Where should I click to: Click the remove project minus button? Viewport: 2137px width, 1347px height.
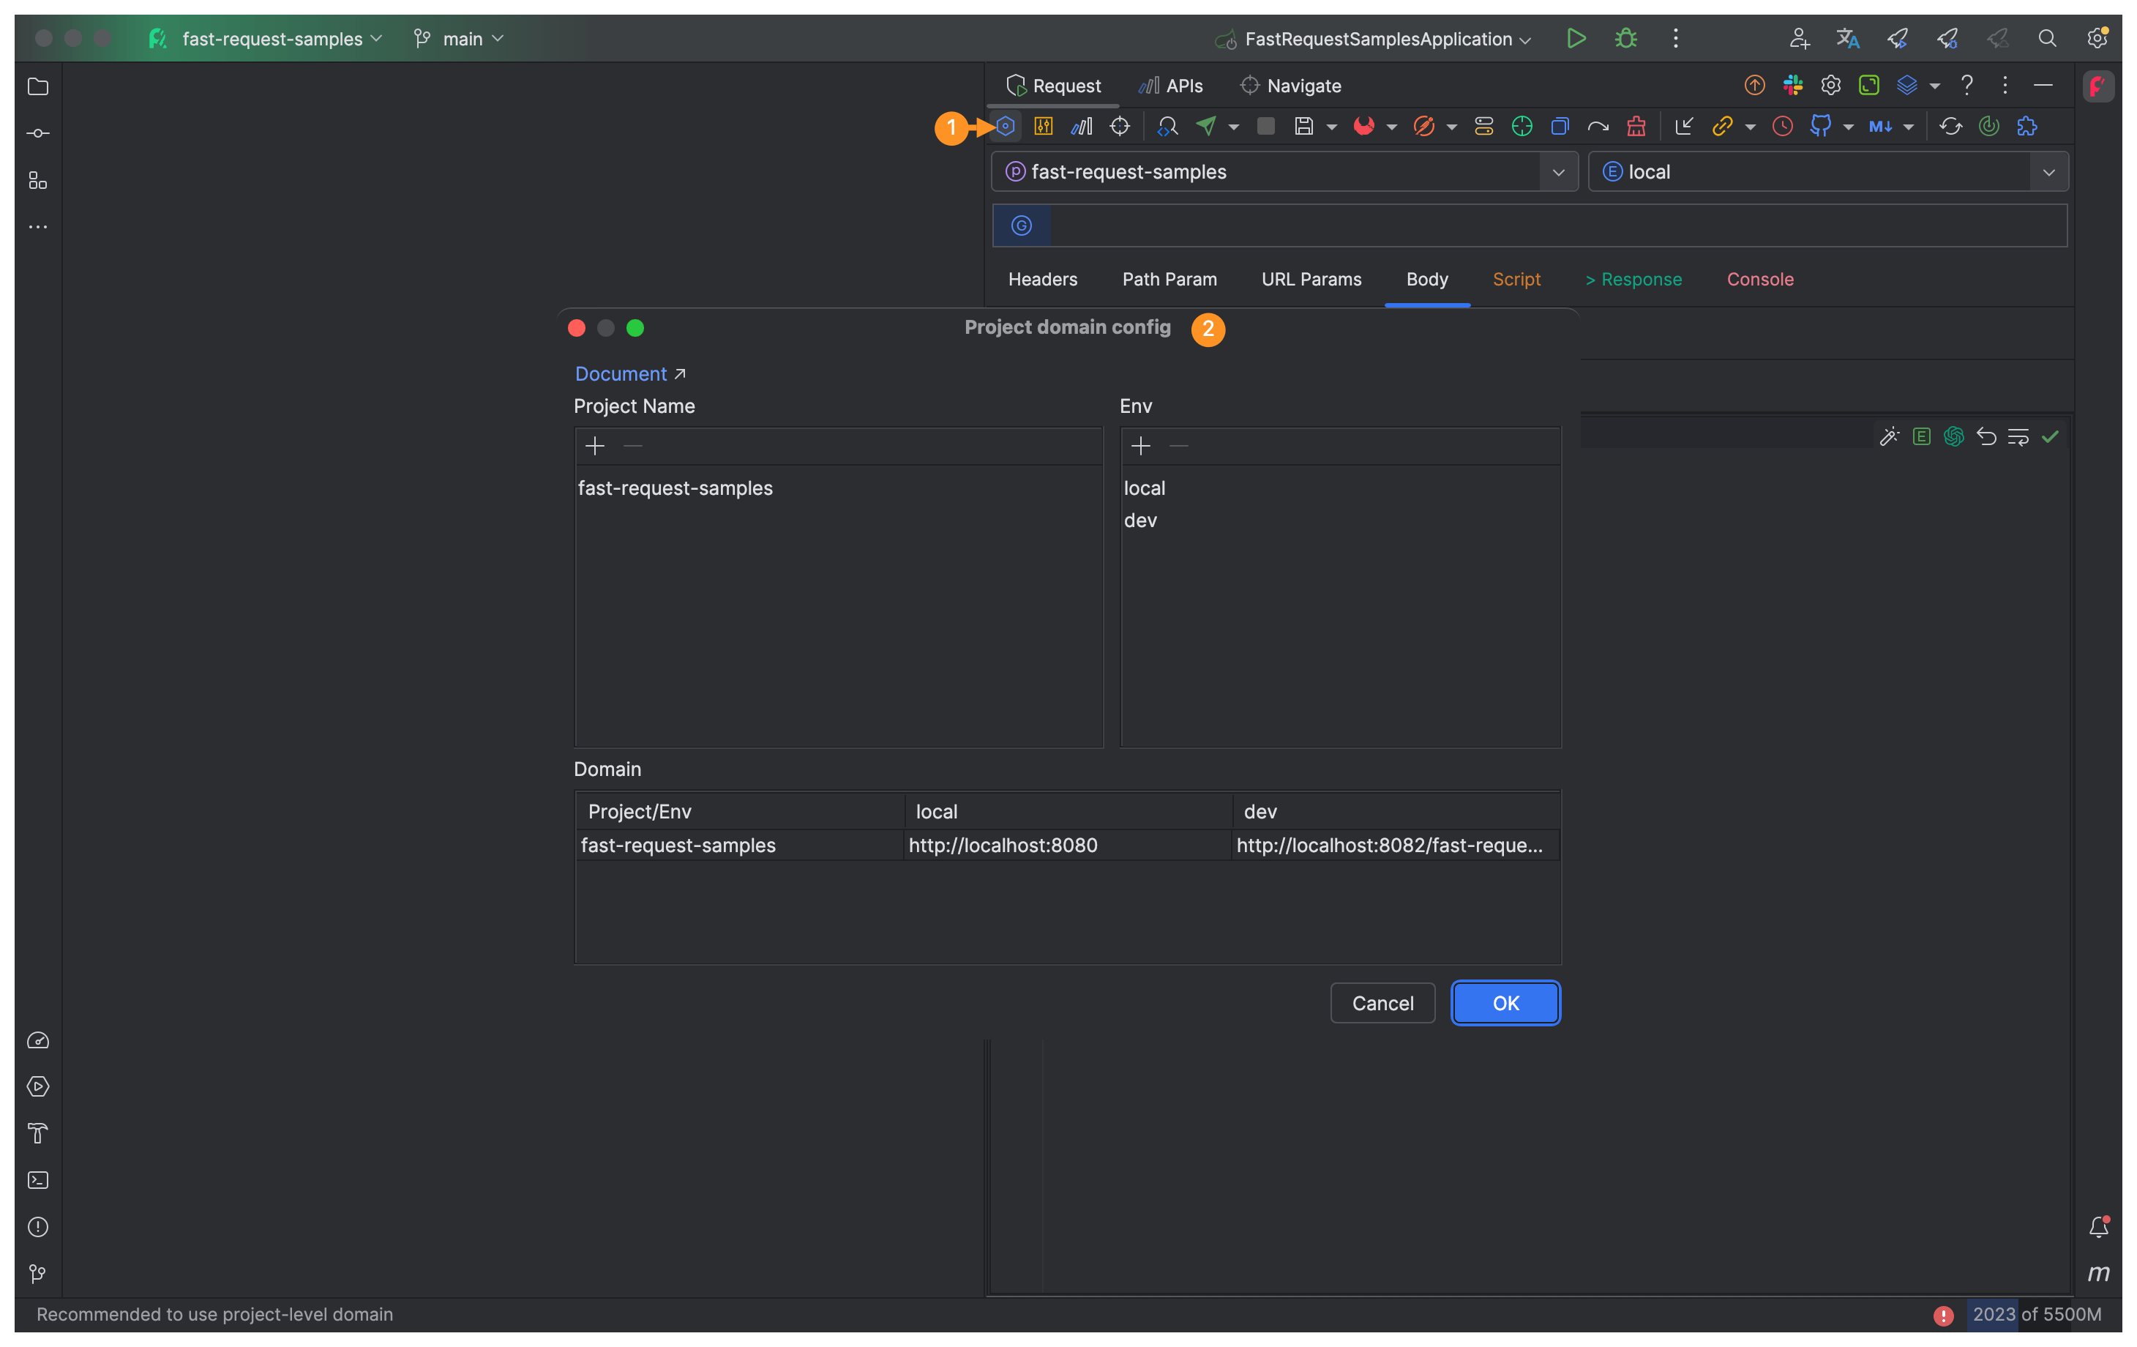click(633, 447)
